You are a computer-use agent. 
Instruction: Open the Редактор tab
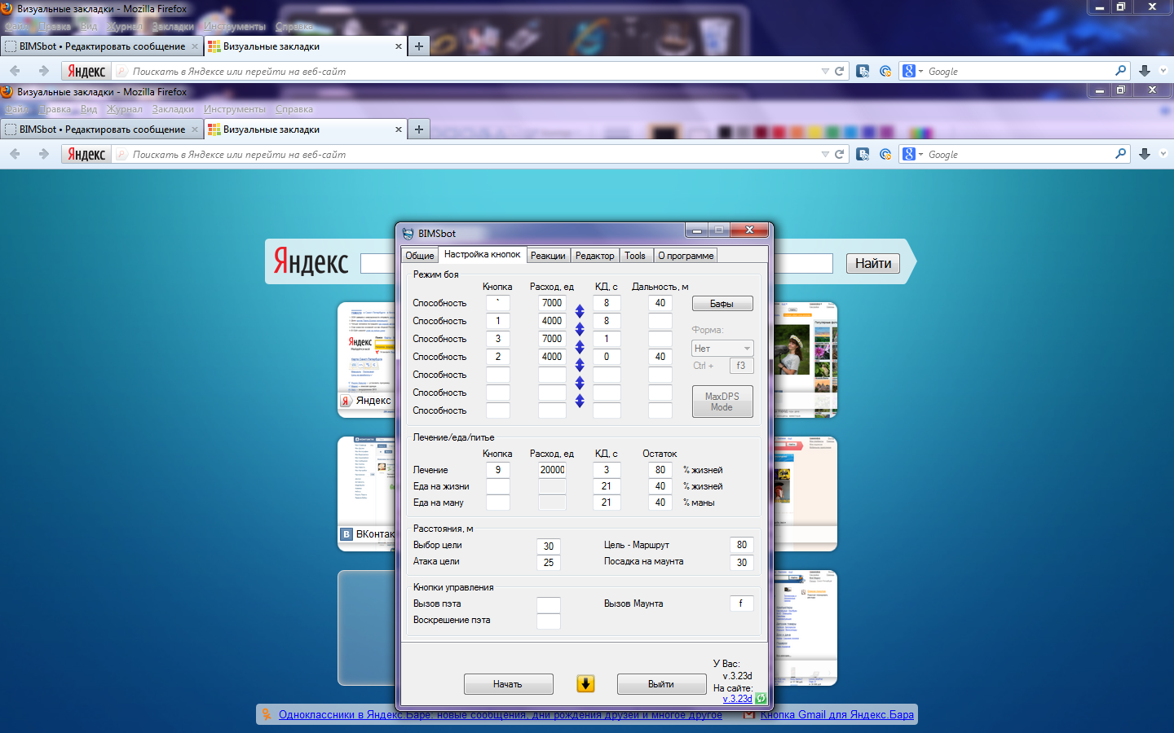(594, 256)
